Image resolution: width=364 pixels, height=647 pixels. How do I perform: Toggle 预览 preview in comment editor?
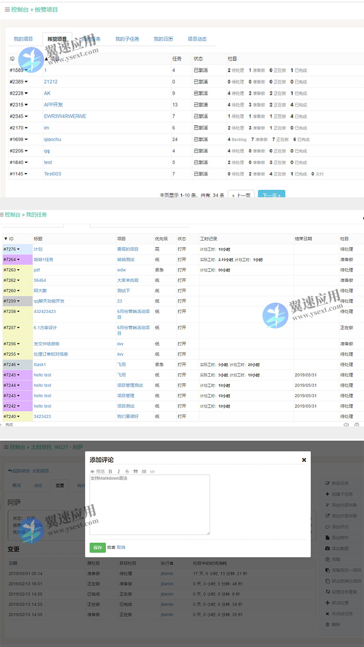coord(97,472)
